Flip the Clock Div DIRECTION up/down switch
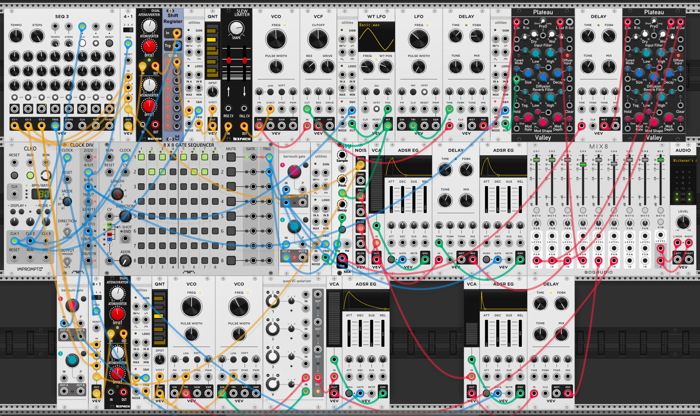The image size is (700, 416). tap(67, 231)
